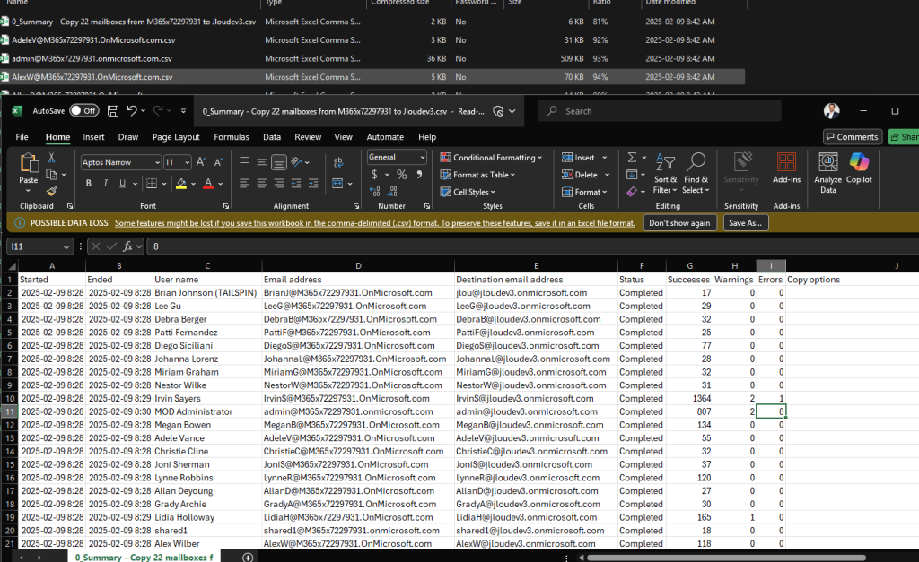Image resolution: width=919 pixels, height=562 pixels.
Task: Apply bold formatting
Action: [x=89, y=183]
